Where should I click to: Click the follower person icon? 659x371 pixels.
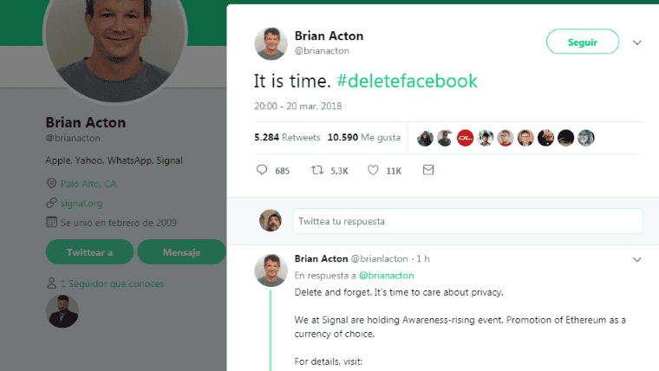pyautogui.click(x=51, y=283)
